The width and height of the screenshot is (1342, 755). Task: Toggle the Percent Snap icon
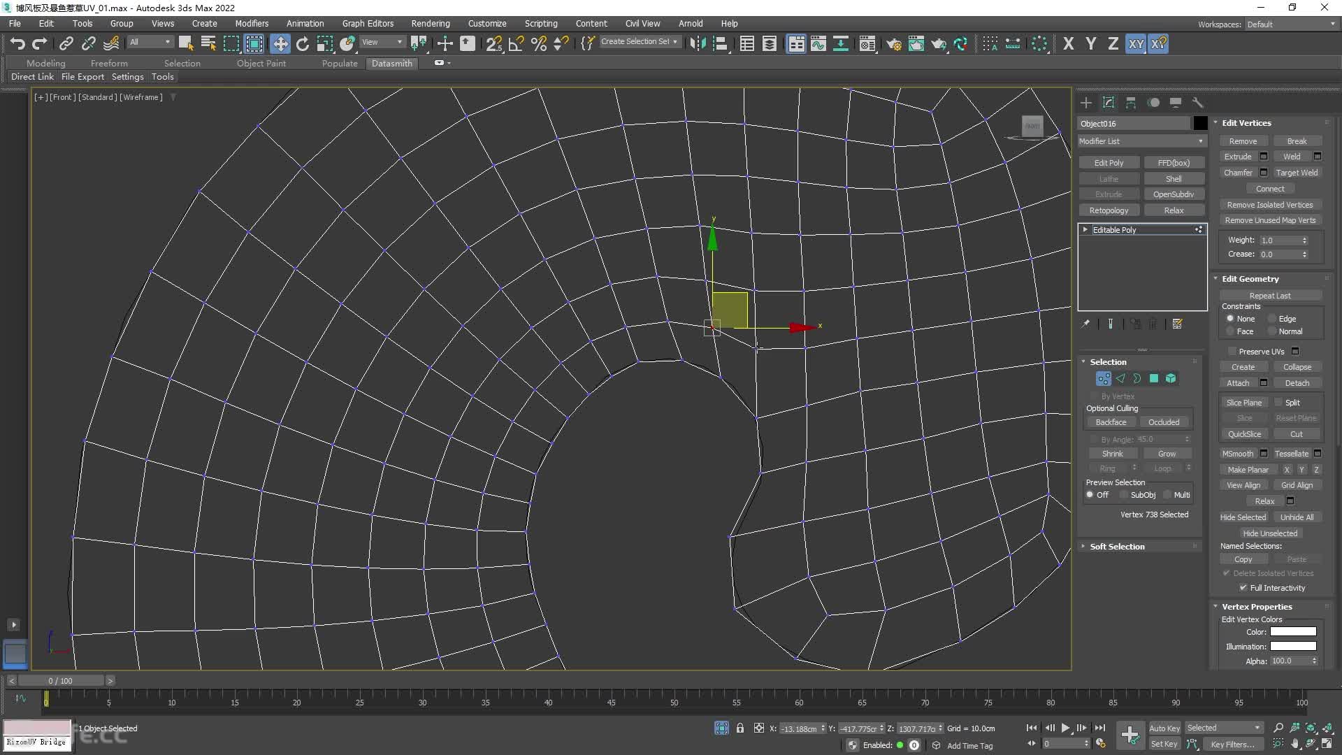(539, 43)
